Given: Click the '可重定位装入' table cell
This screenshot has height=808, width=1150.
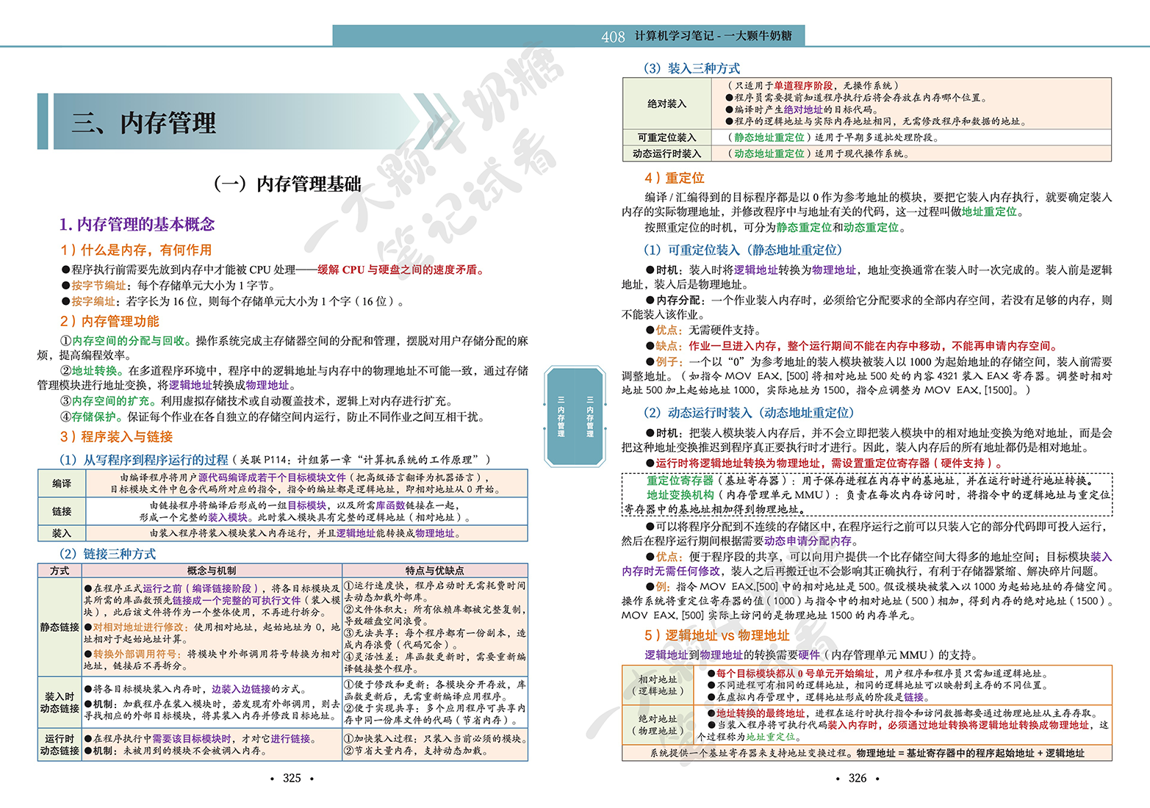Looking at the screenshot, I should (x=666, y=137).
